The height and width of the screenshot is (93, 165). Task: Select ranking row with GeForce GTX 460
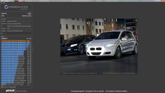click(x=16, y=74)
